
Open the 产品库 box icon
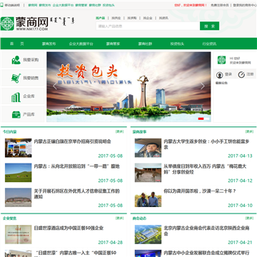(x=16, y=114)
